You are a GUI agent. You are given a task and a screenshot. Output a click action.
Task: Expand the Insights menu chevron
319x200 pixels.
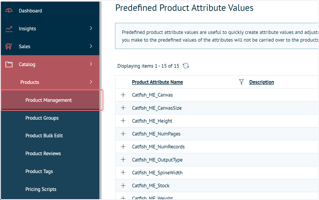(x=91, y=28)
